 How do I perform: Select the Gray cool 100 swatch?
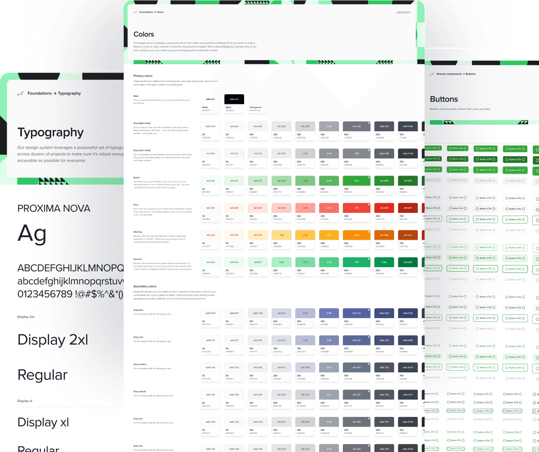point(258,345)
